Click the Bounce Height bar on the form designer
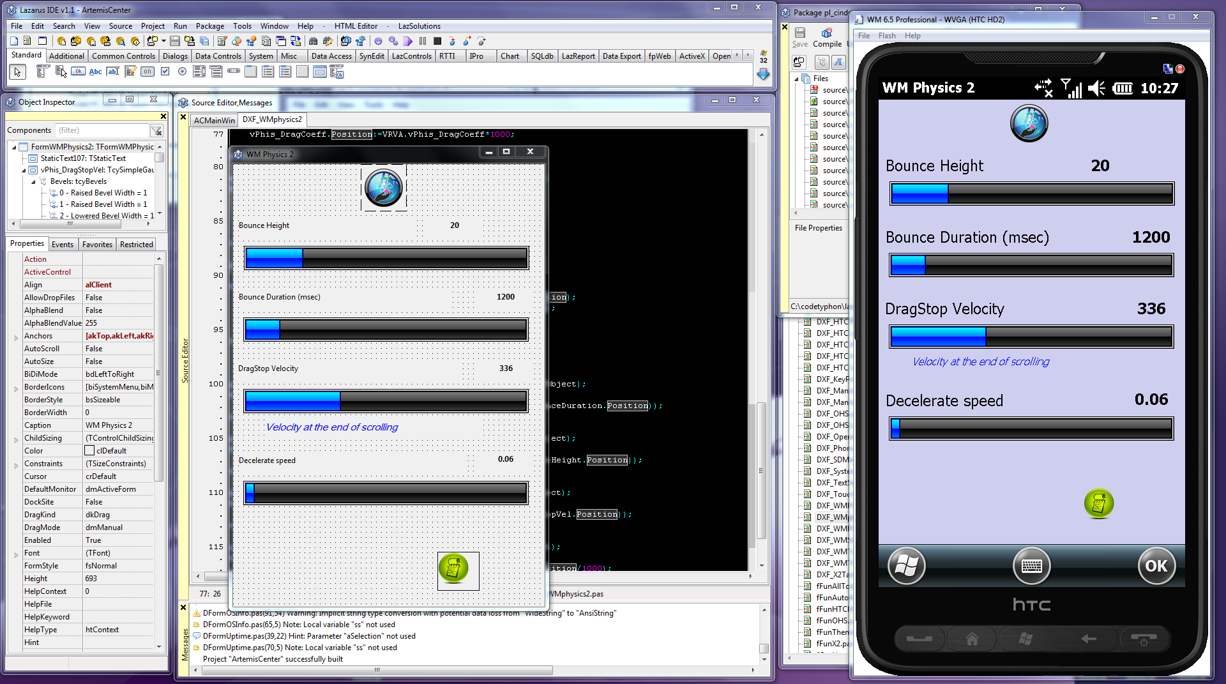 386,258
